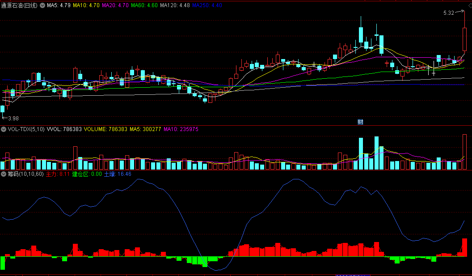Select the volume MA10: 235975 label
This screenshot has height=276, width=472.
pos(181,129)
